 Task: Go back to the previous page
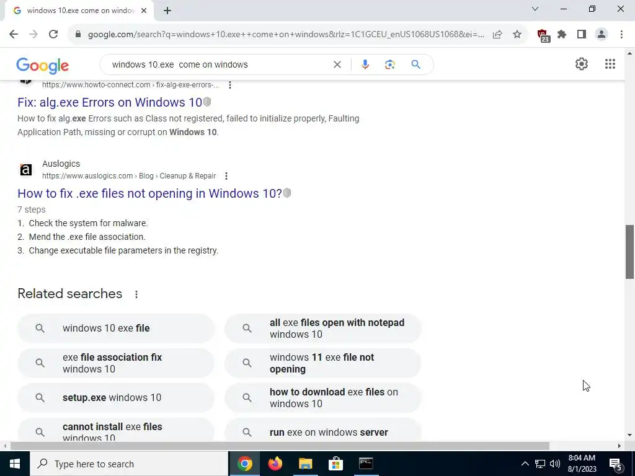click(x=14, y=34)
